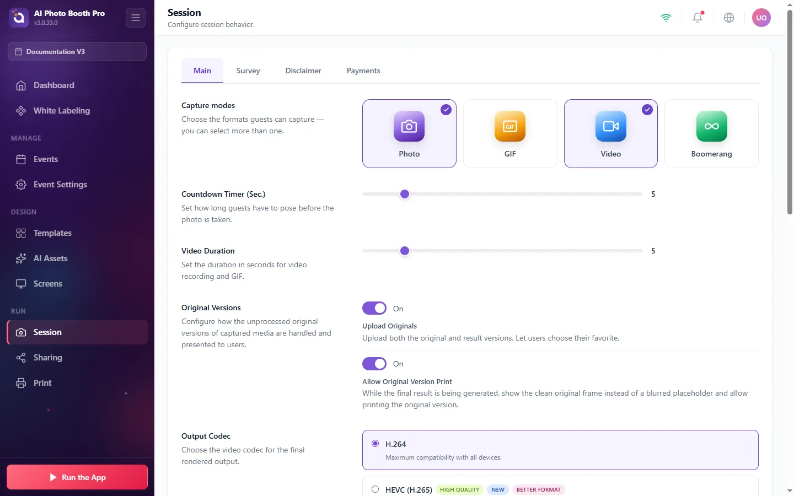This screenshot has height=496, width=794.
Task: Open the Payments tab
Action: pyautogui.click(x=363, y=71)
